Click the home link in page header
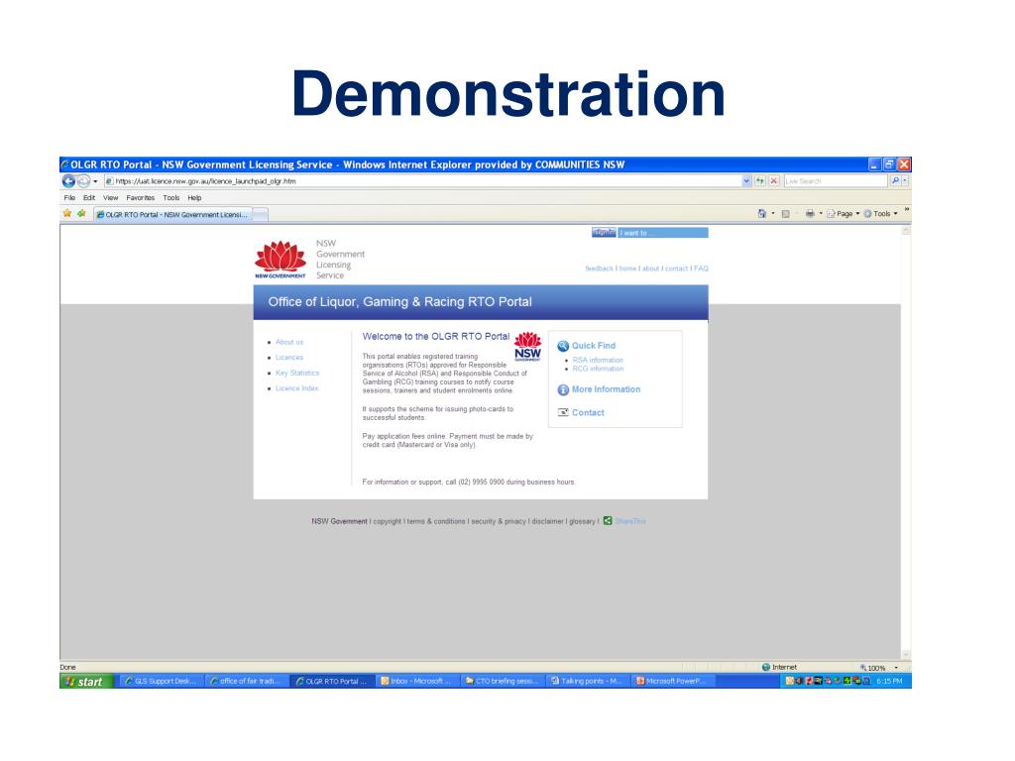Screen dimensions: 1015x761 coord(627,269)
